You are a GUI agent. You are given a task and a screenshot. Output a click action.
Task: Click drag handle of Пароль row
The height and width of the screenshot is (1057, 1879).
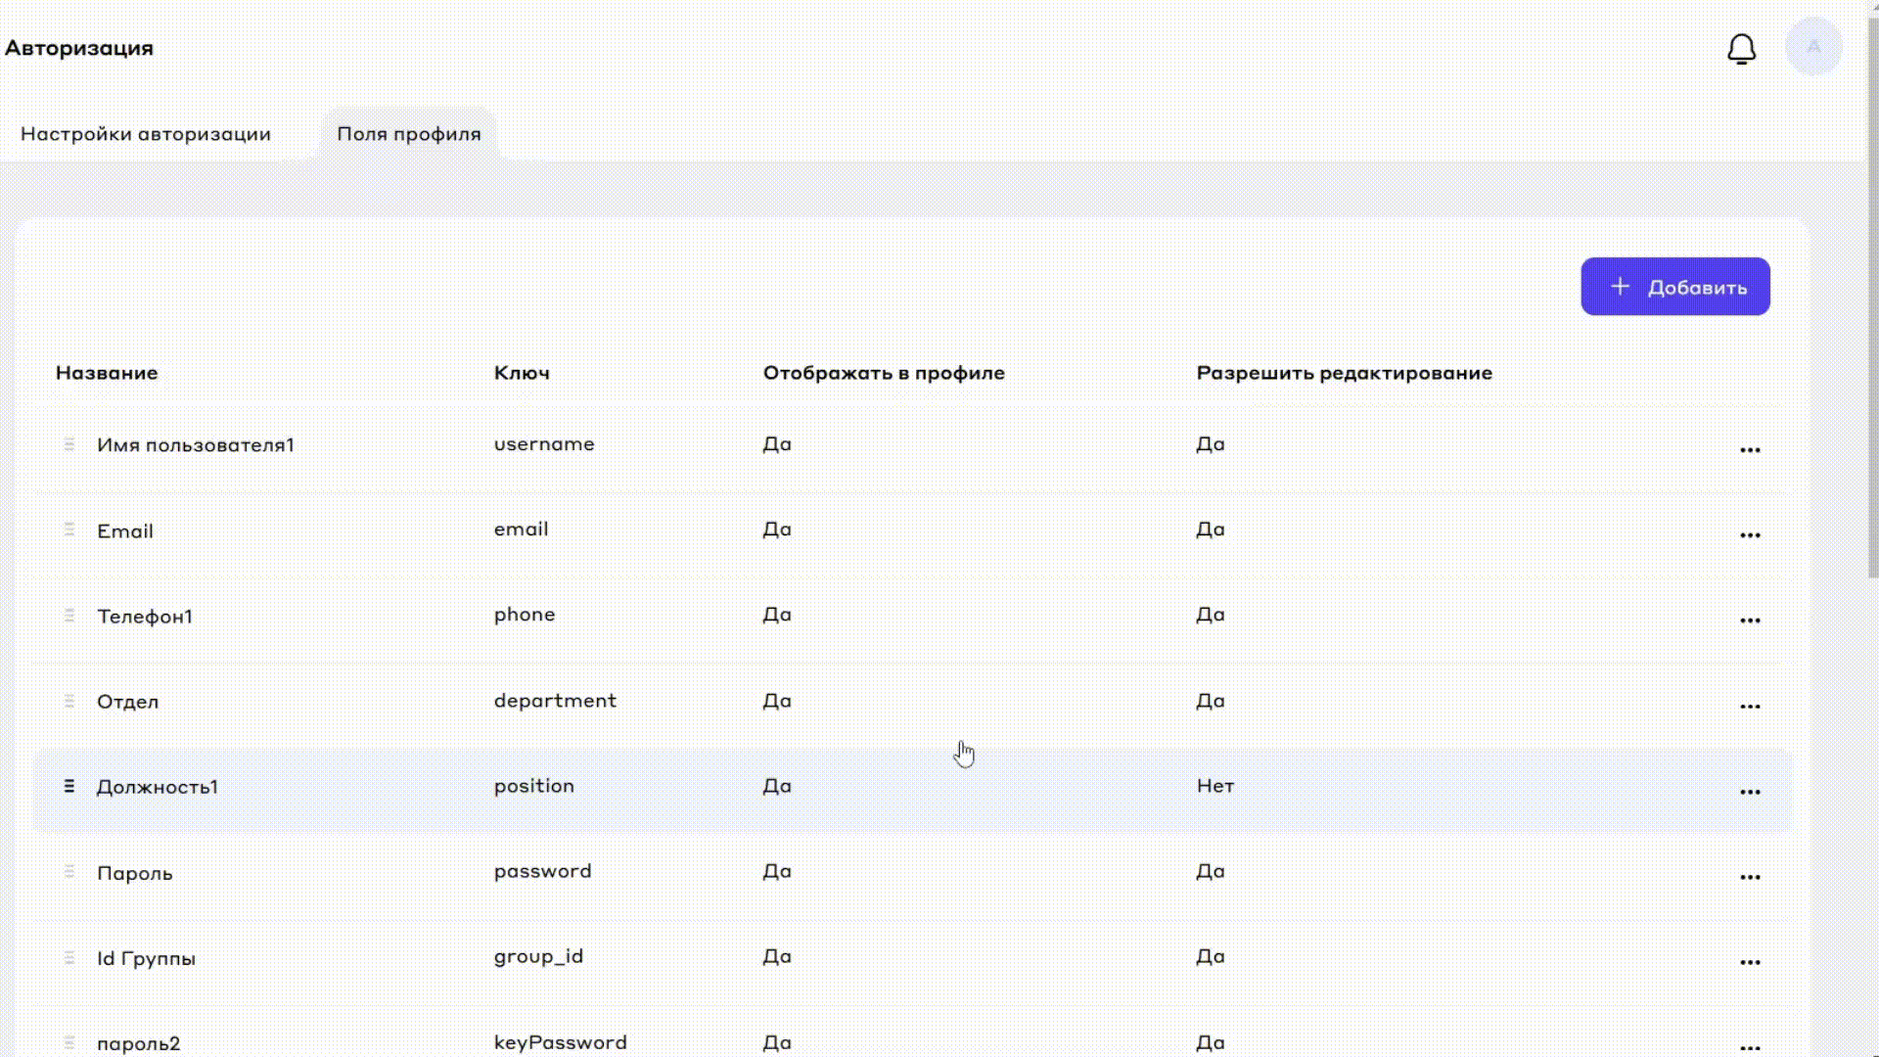(69, 871)
